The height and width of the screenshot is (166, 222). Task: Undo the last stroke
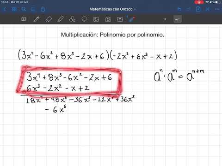click(179, 9)
